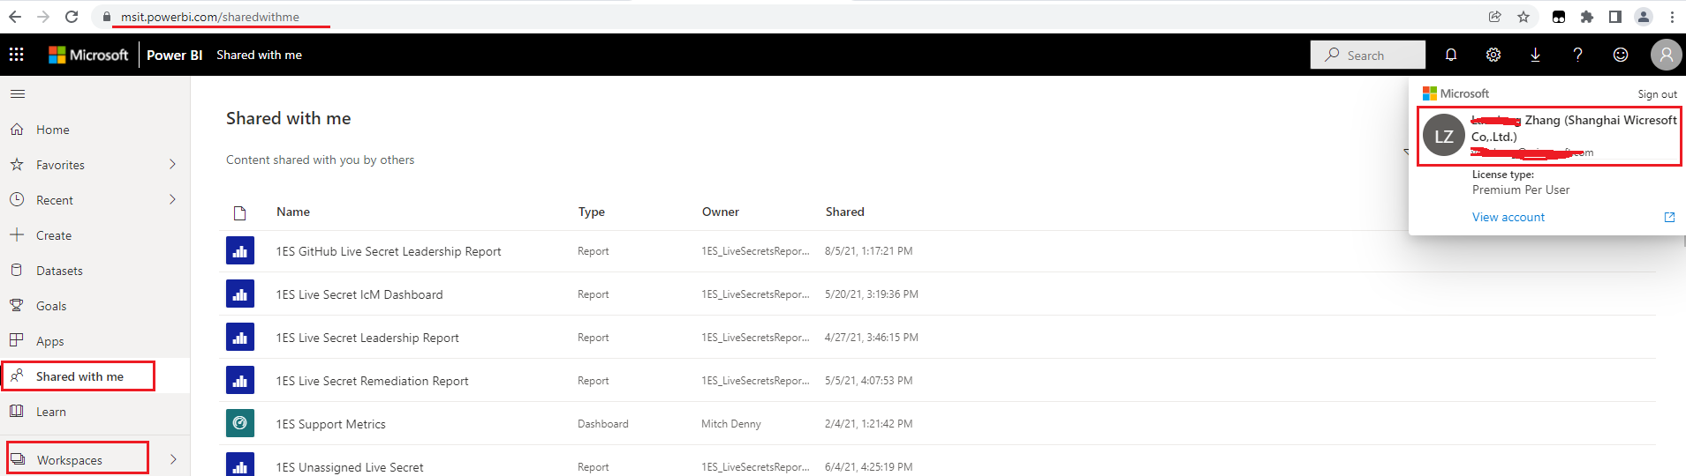
Task: Click the Microsoft logo in header
Action: 88,55
